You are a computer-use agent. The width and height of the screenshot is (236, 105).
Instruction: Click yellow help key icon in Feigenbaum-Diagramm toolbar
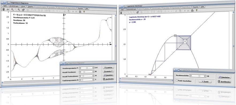[x=84, y=11]
